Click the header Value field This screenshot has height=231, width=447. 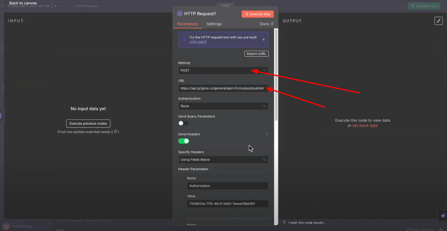(x=228, y=204)
